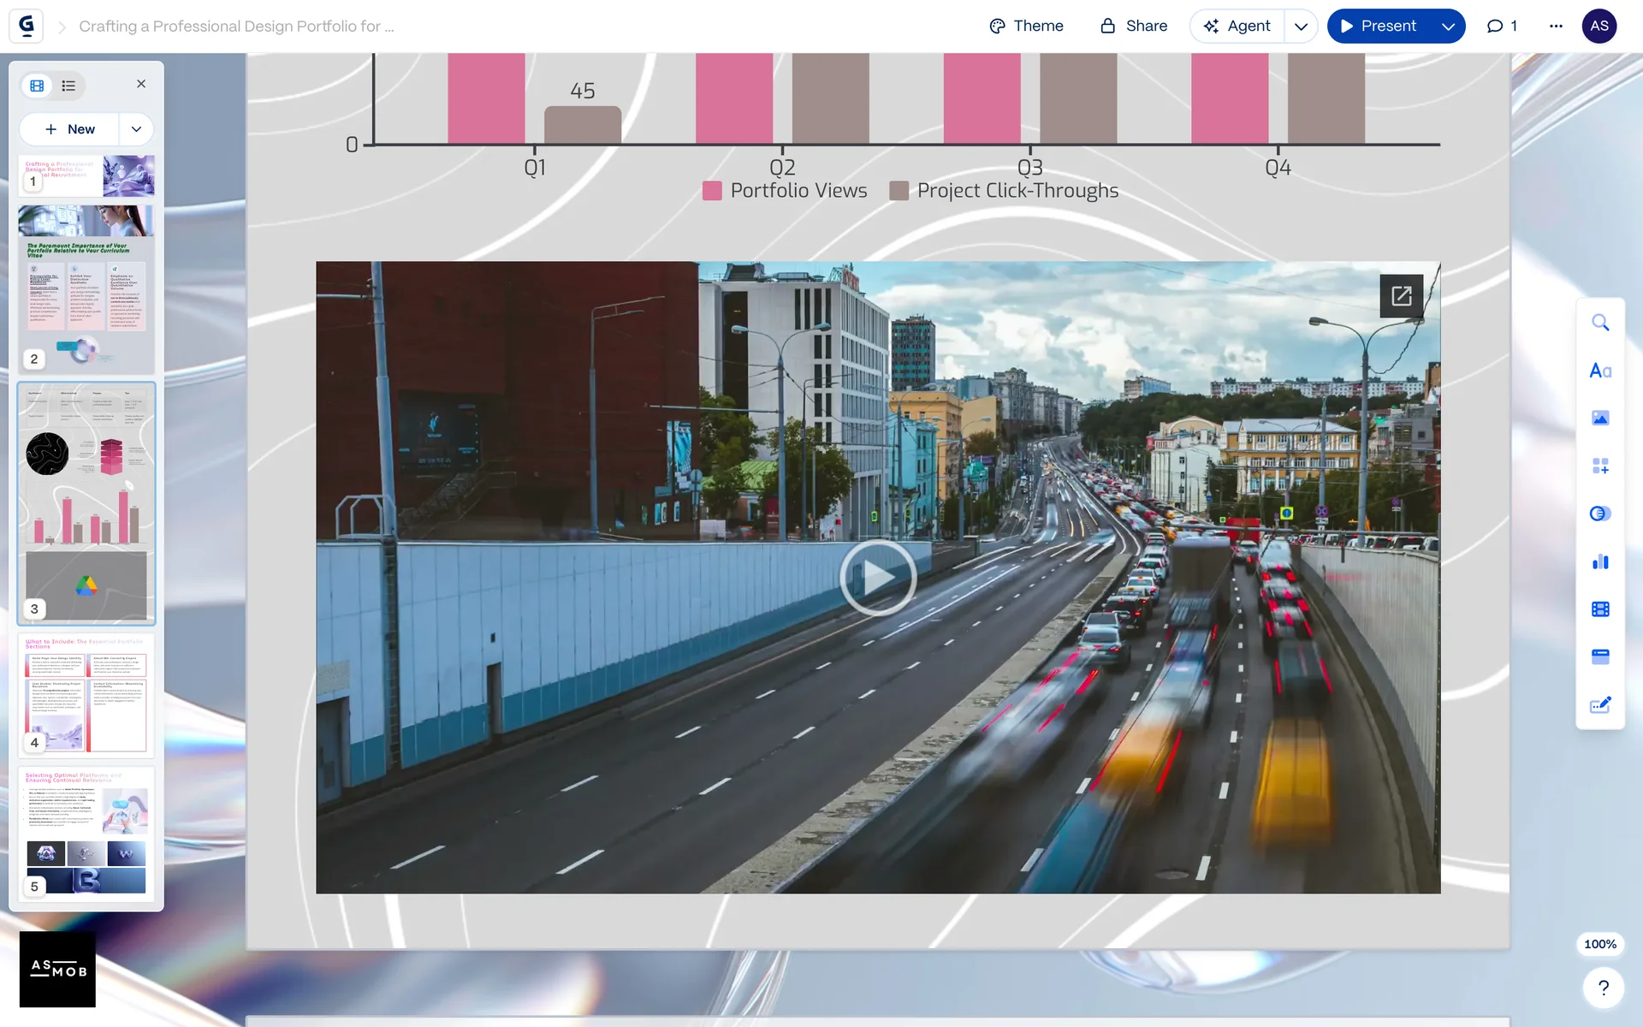Click the 100% zoom level control
The image size is (1643, 1027).
coord(1599,944)
